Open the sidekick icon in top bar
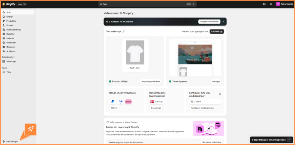The width and height of the screenshot is (295, 145). pyautogui.click(x=264, y=4)
